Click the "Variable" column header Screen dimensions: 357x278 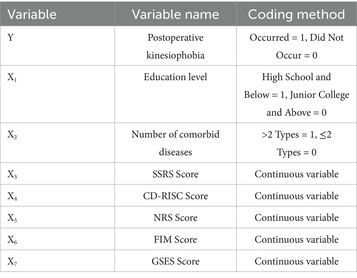(x=32, y=14)
